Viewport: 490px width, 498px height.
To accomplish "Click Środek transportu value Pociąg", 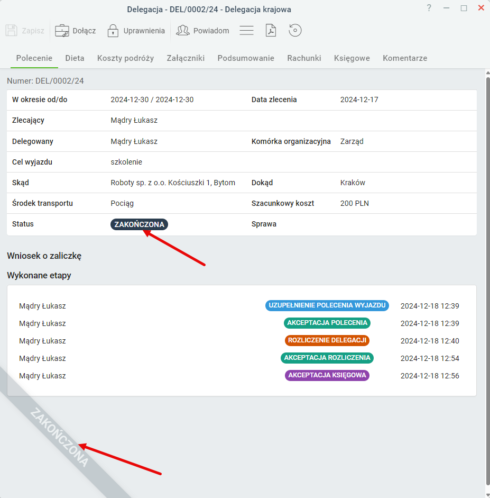I will click(x=122, y=203).
